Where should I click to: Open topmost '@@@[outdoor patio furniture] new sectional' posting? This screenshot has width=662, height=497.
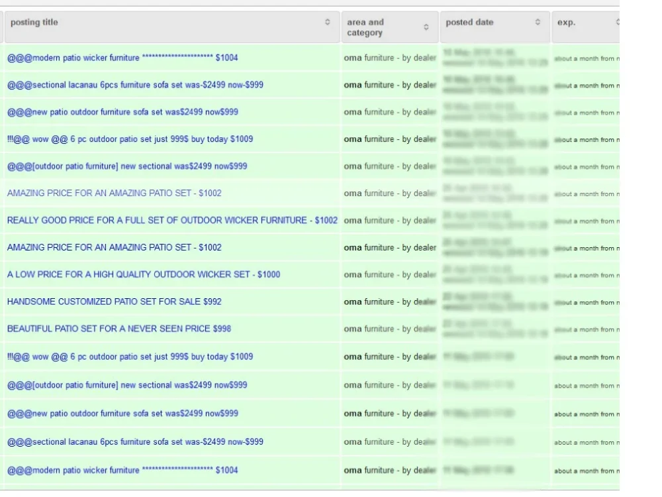[127, 166]
